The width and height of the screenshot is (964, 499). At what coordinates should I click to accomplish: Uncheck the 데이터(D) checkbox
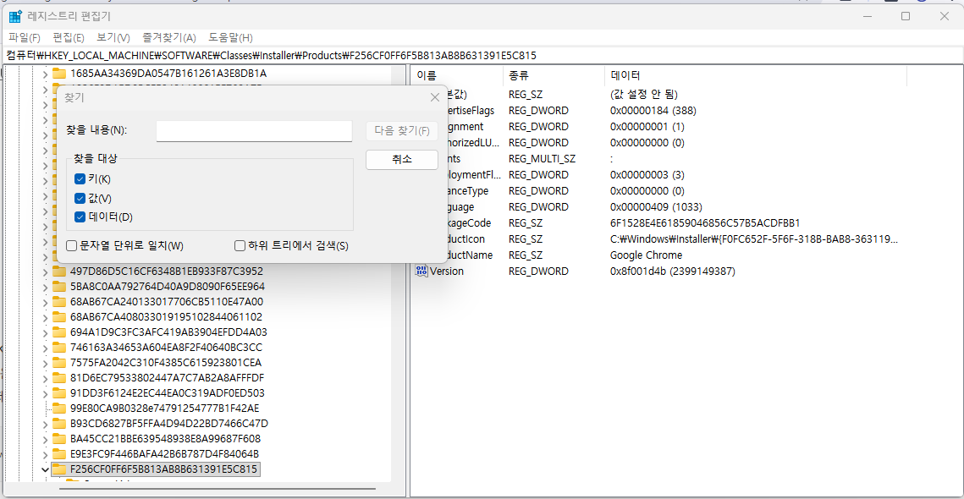pos(80,217)
